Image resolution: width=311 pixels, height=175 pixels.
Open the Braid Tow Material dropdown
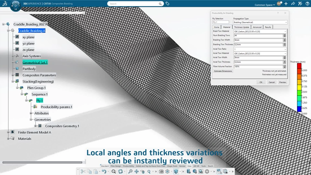click(260, 31)
